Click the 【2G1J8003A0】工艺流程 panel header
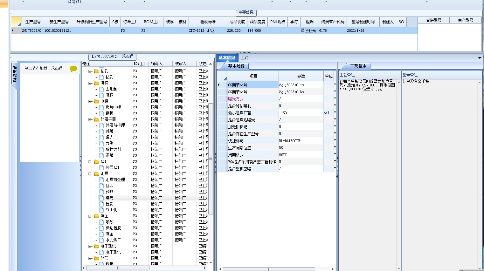 coord(113,57)
